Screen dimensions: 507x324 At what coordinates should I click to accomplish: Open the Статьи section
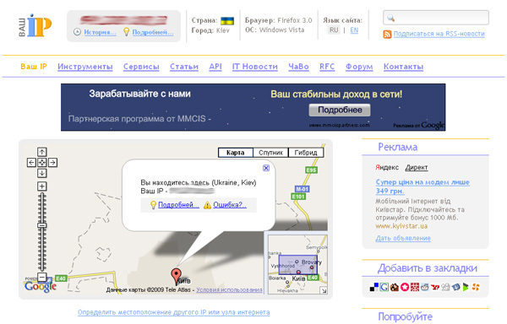[x=184, y=67]
